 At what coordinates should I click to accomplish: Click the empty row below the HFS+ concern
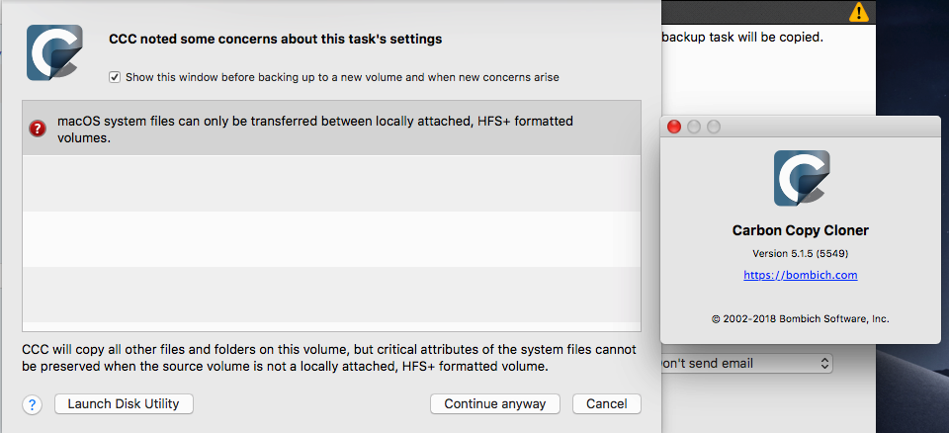pyautogui.click(x=332, y=184)
